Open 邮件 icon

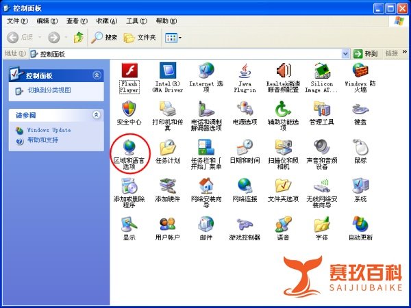point(206,229)
